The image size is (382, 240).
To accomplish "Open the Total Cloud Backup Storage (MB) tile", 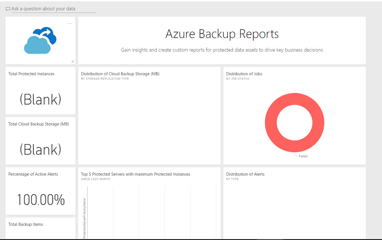I will point(38,124).
